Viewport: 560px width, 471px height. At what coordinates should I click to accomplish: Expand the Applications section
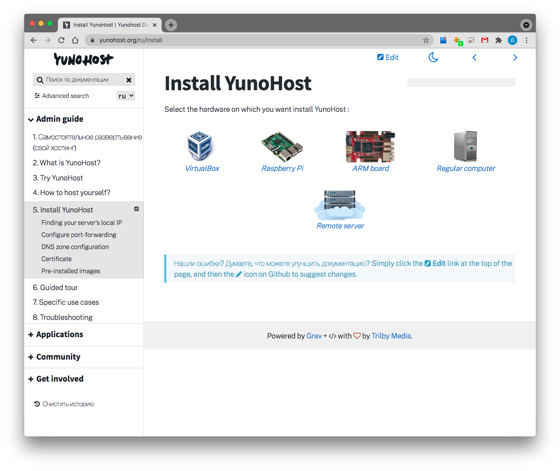click(56, 335)
